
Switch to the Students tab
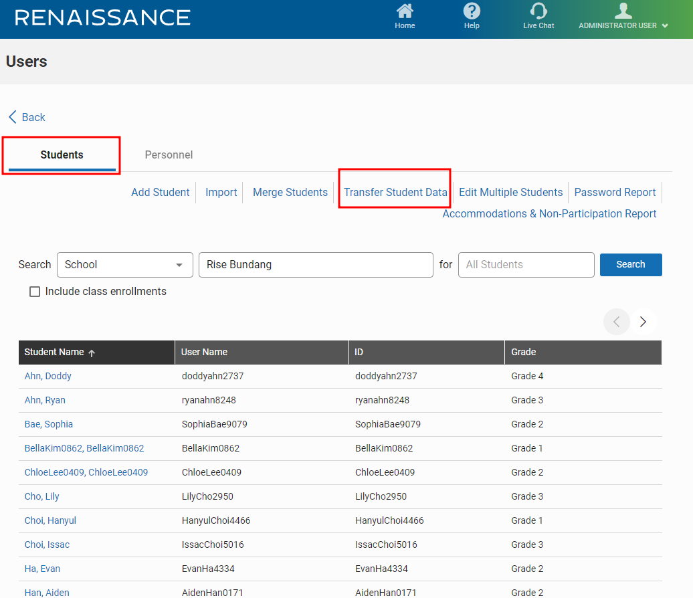62,155
